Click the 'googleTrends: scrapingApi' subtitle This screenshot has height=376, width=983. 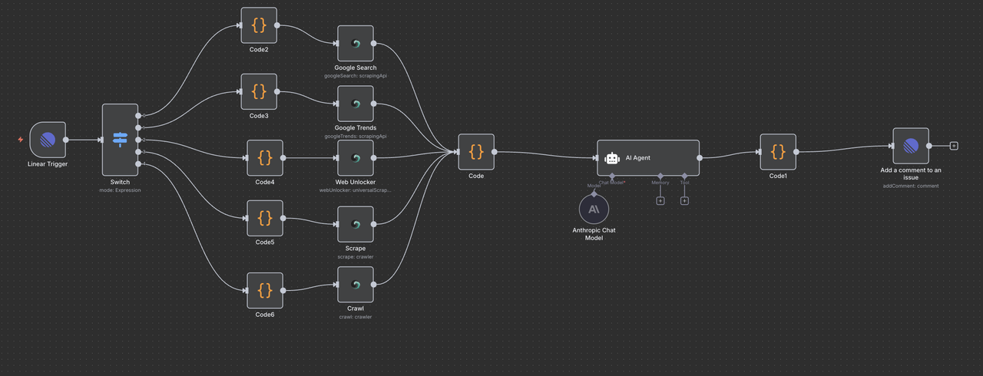[356, 136]
